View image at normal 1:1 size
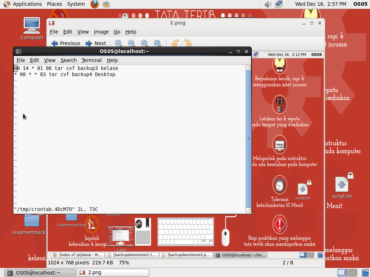370x277 pixels. tap(144, 43)
